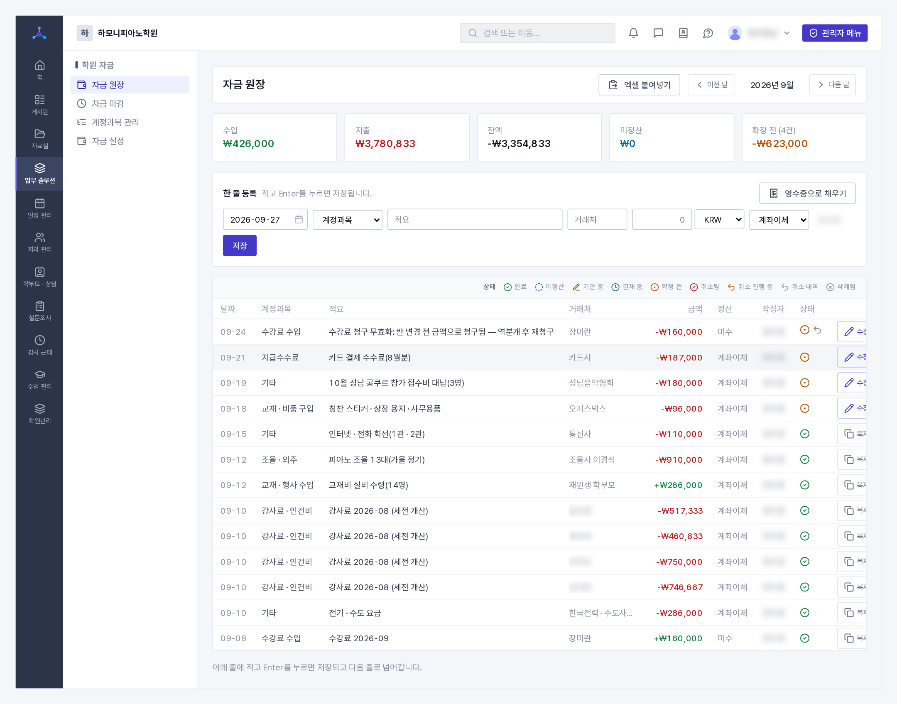Click the 적요 input field
This screenshot has width=897, height=704.
[475, 219]
